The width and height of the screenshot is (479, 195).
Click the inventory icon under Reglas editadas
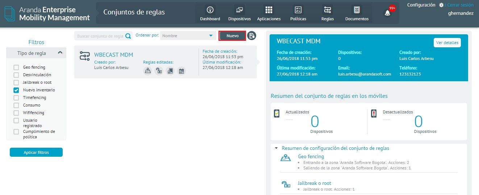pos(170,71)
